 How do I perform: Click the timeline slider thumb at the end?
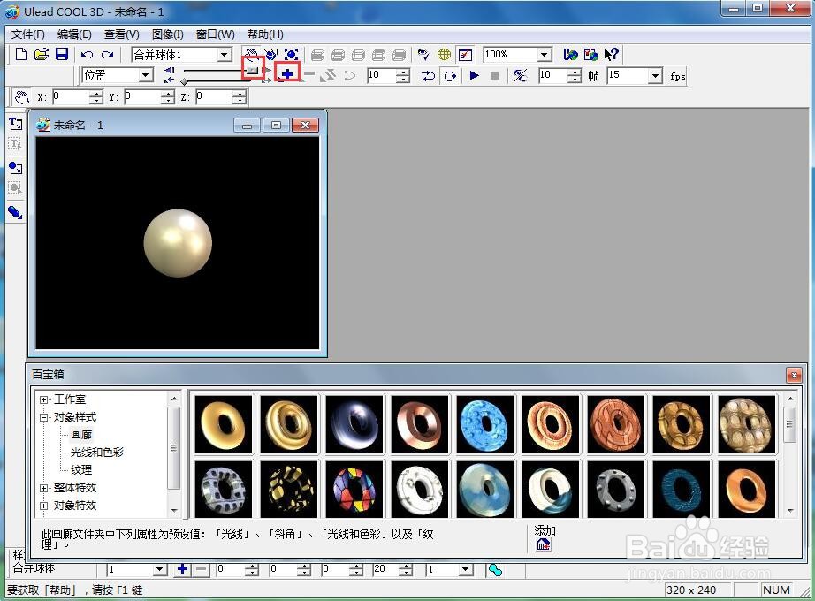click(253, 70)
